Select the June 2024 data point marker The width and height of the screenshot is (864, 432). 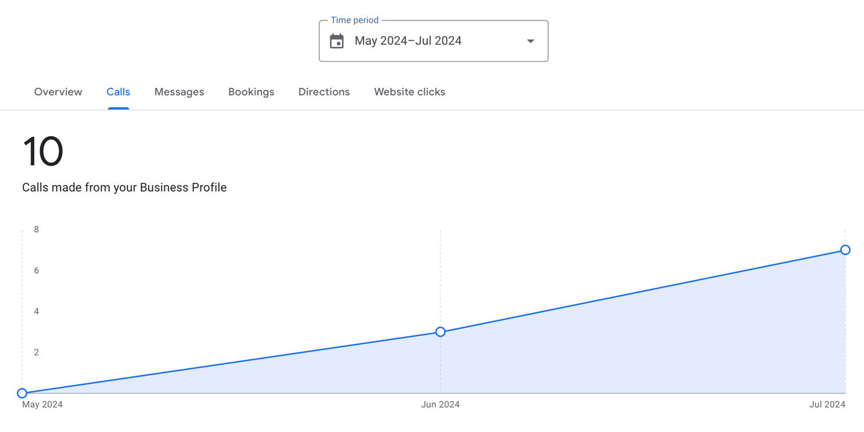440,331
